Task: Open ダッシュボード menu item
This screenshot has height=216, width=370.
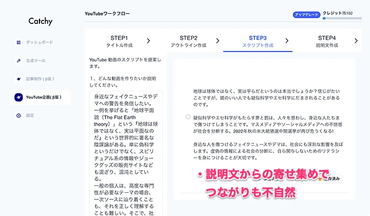Action: (x=39, y=42)
